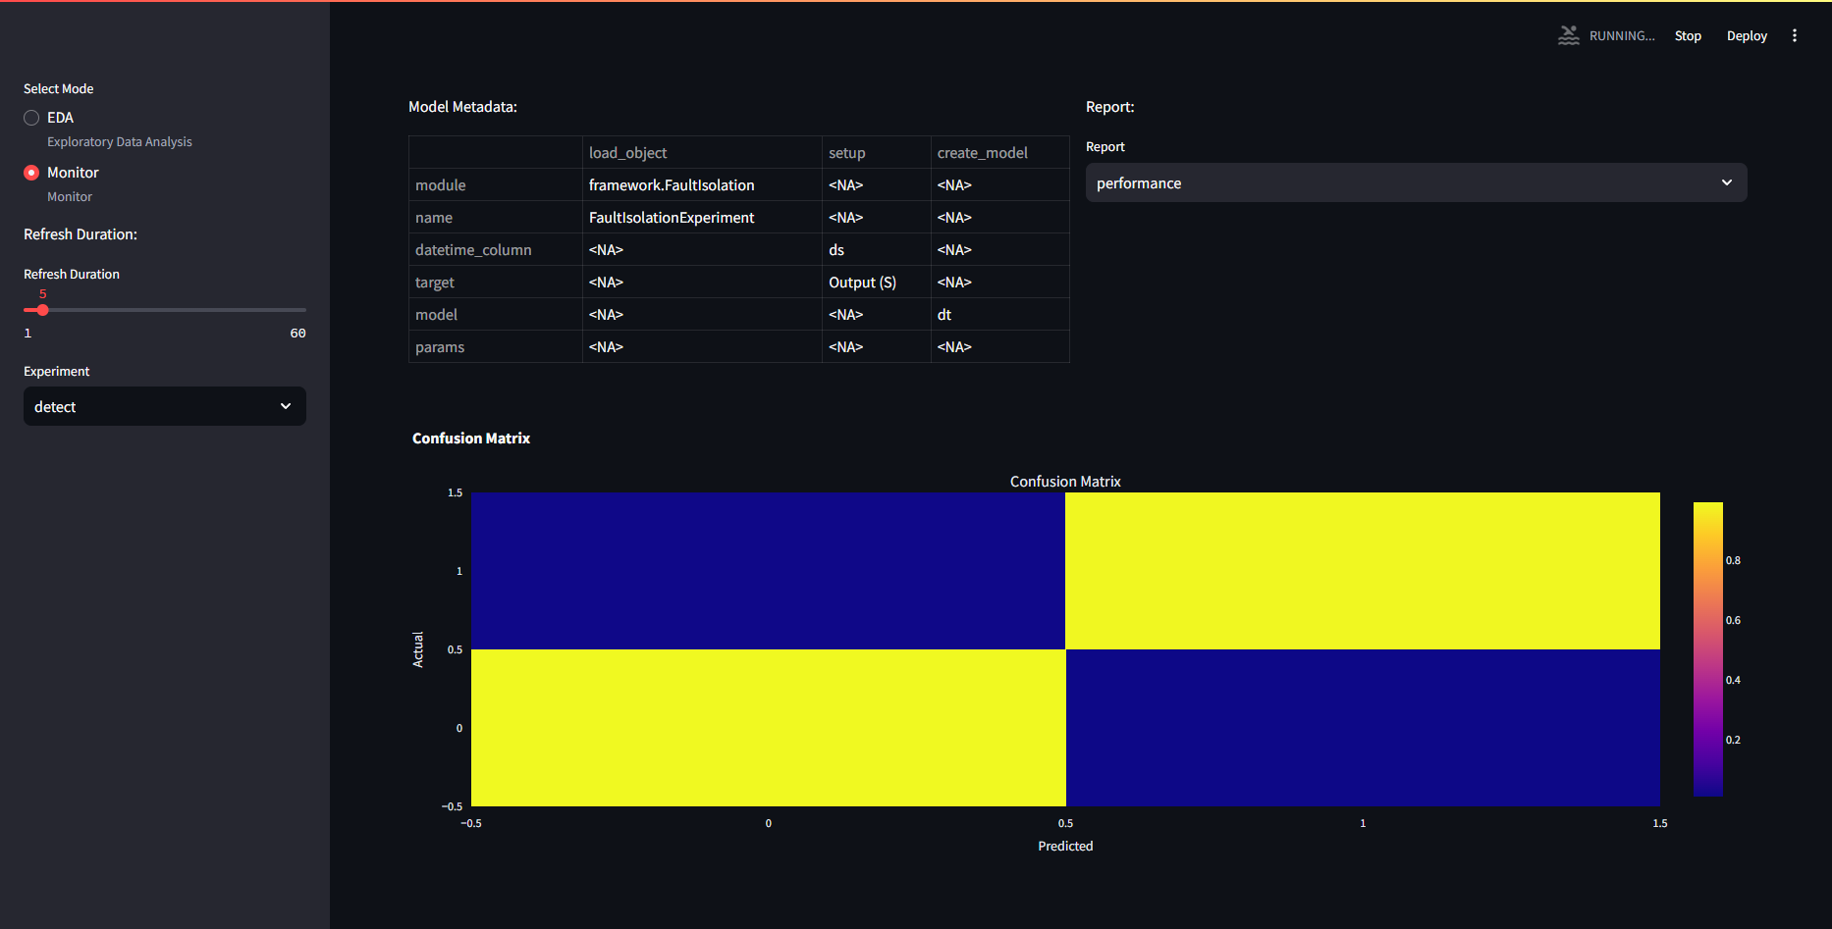Click the 'Output (S)' target cell

pyautogui.click(x=876, y=282)
